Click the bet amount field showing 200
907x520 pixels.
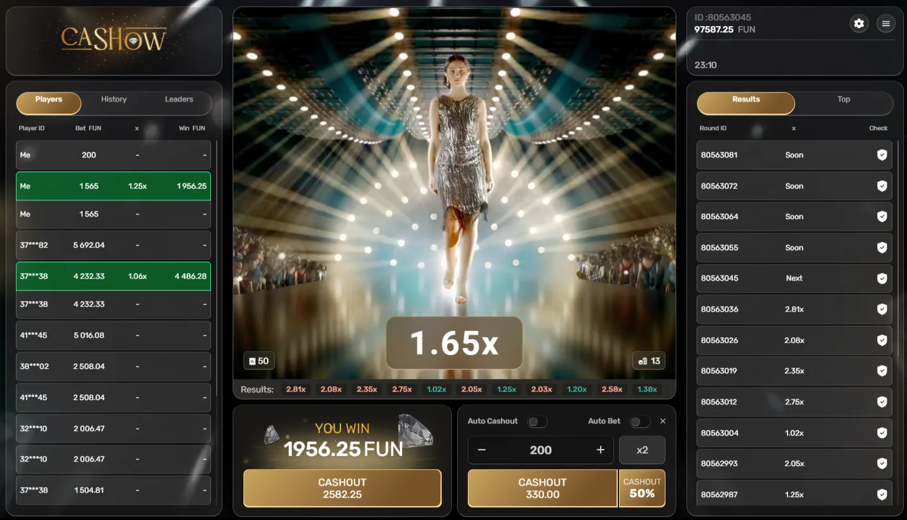(x=541, y=450)
